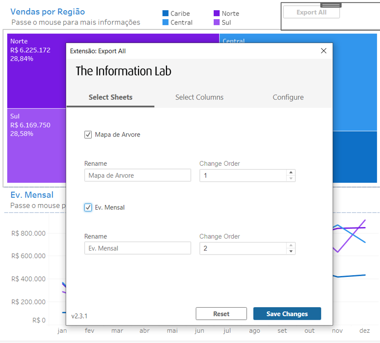
Task: Decrease the order value of Ev. Mensal
Action: pyautogui.click(x=291, y=251)
